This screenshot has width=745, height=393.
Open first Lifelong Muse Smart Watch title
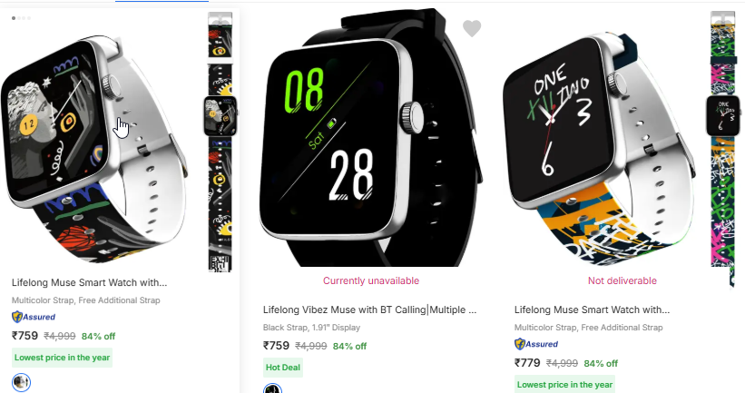[x=89, y=283]
